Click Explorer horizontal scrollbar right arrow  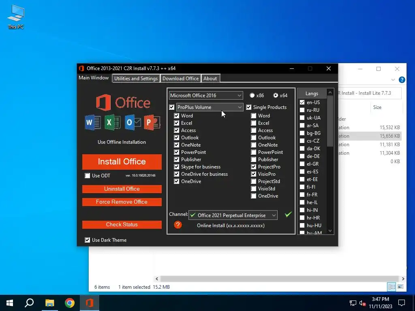tap(403, 279)
